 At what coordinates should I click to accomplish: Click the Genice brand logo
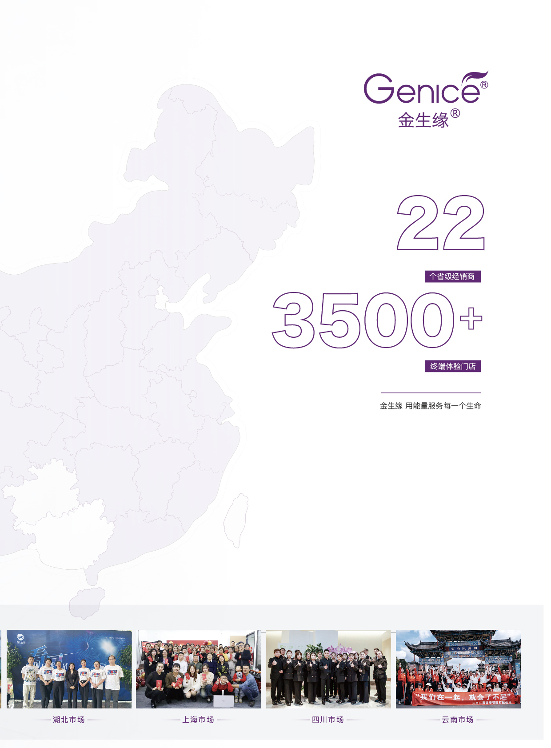coord(426,87)
